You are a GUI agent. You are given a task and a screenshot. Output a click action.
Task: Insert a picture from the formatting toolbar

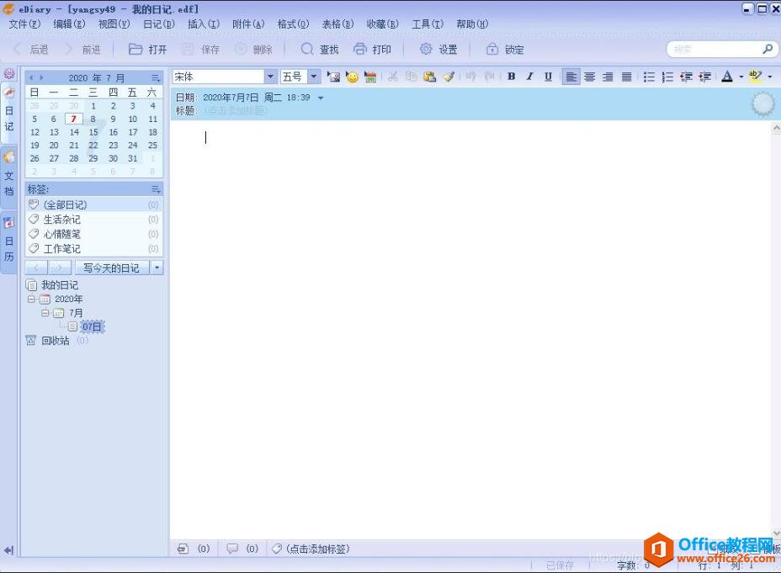(333, 77)
